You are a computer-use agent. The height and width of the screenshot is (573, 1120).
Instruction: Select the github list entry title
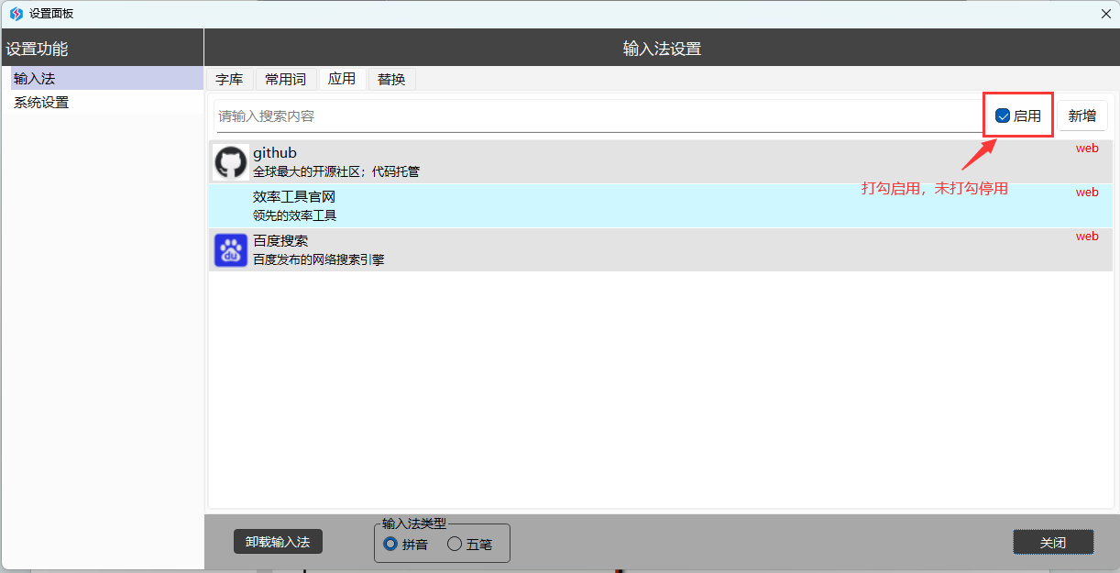(275, 153)
